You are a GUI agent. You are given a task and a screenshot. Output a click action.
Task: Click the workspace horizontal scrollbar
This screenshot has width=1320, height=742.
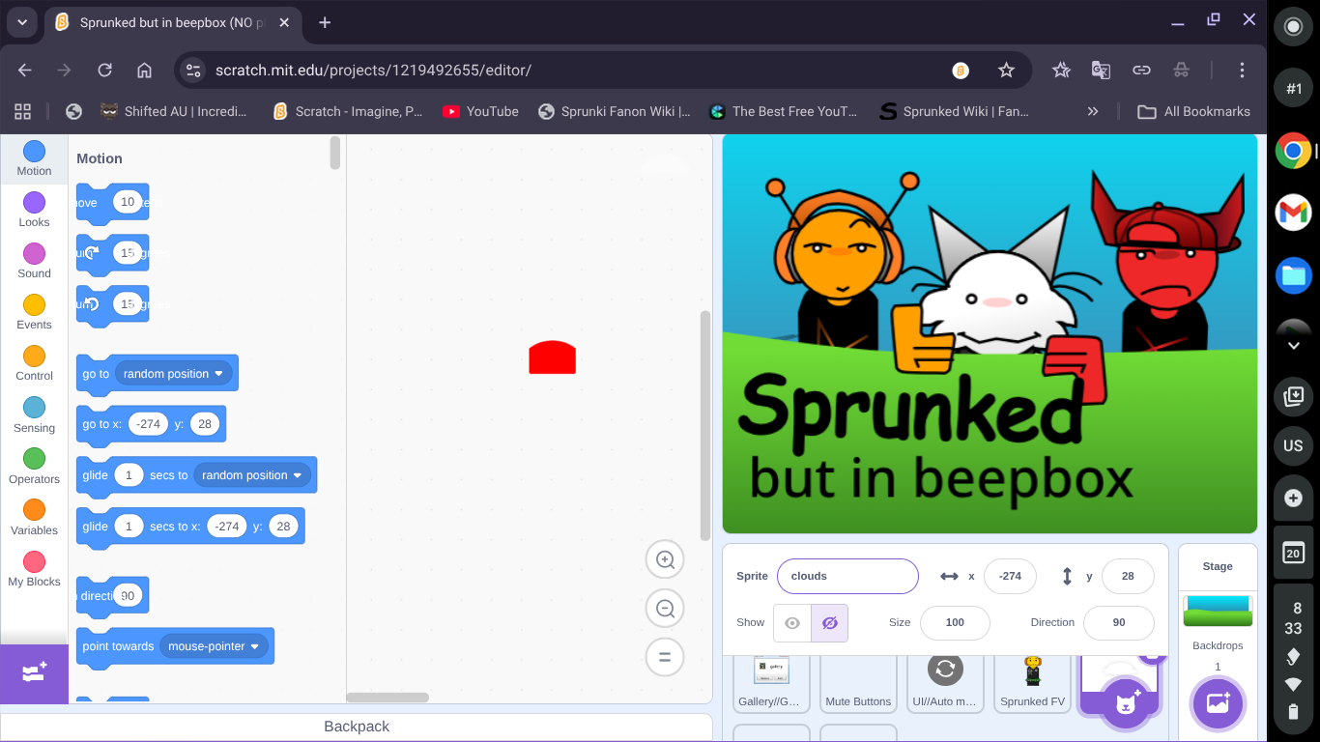coord(387,697)
